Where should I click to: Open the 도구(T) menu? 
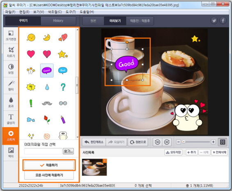[x=71, y=12]
